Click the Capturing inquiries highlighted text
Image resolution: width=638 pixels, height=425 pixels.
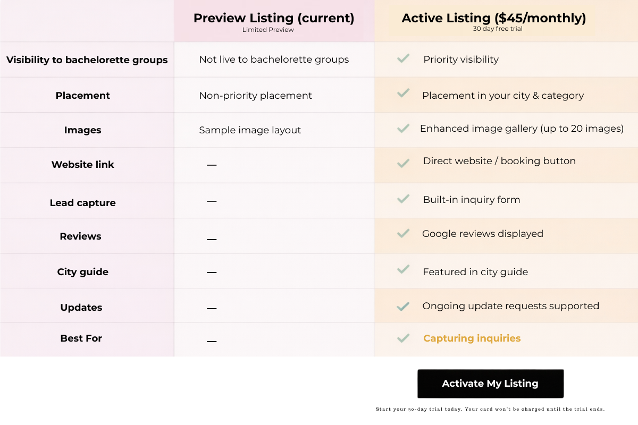(x=472, y=338)
